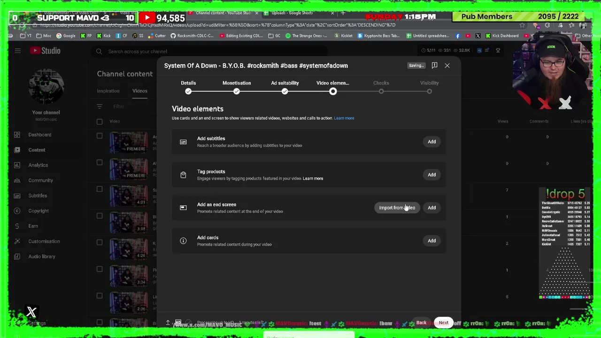Click the Dashboard icon in sidebar
The width and height of the screenshot is (601, 338).
tap(17, 135)
